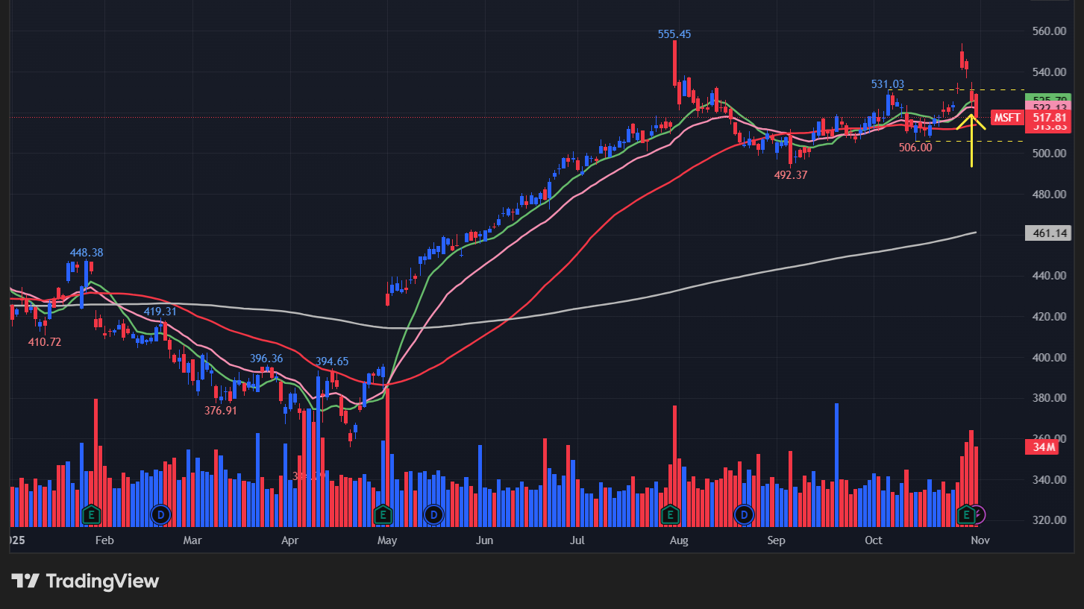
Task: Open the earnings marker near May start
Action: pyautogui.click(x=383, y=514)
